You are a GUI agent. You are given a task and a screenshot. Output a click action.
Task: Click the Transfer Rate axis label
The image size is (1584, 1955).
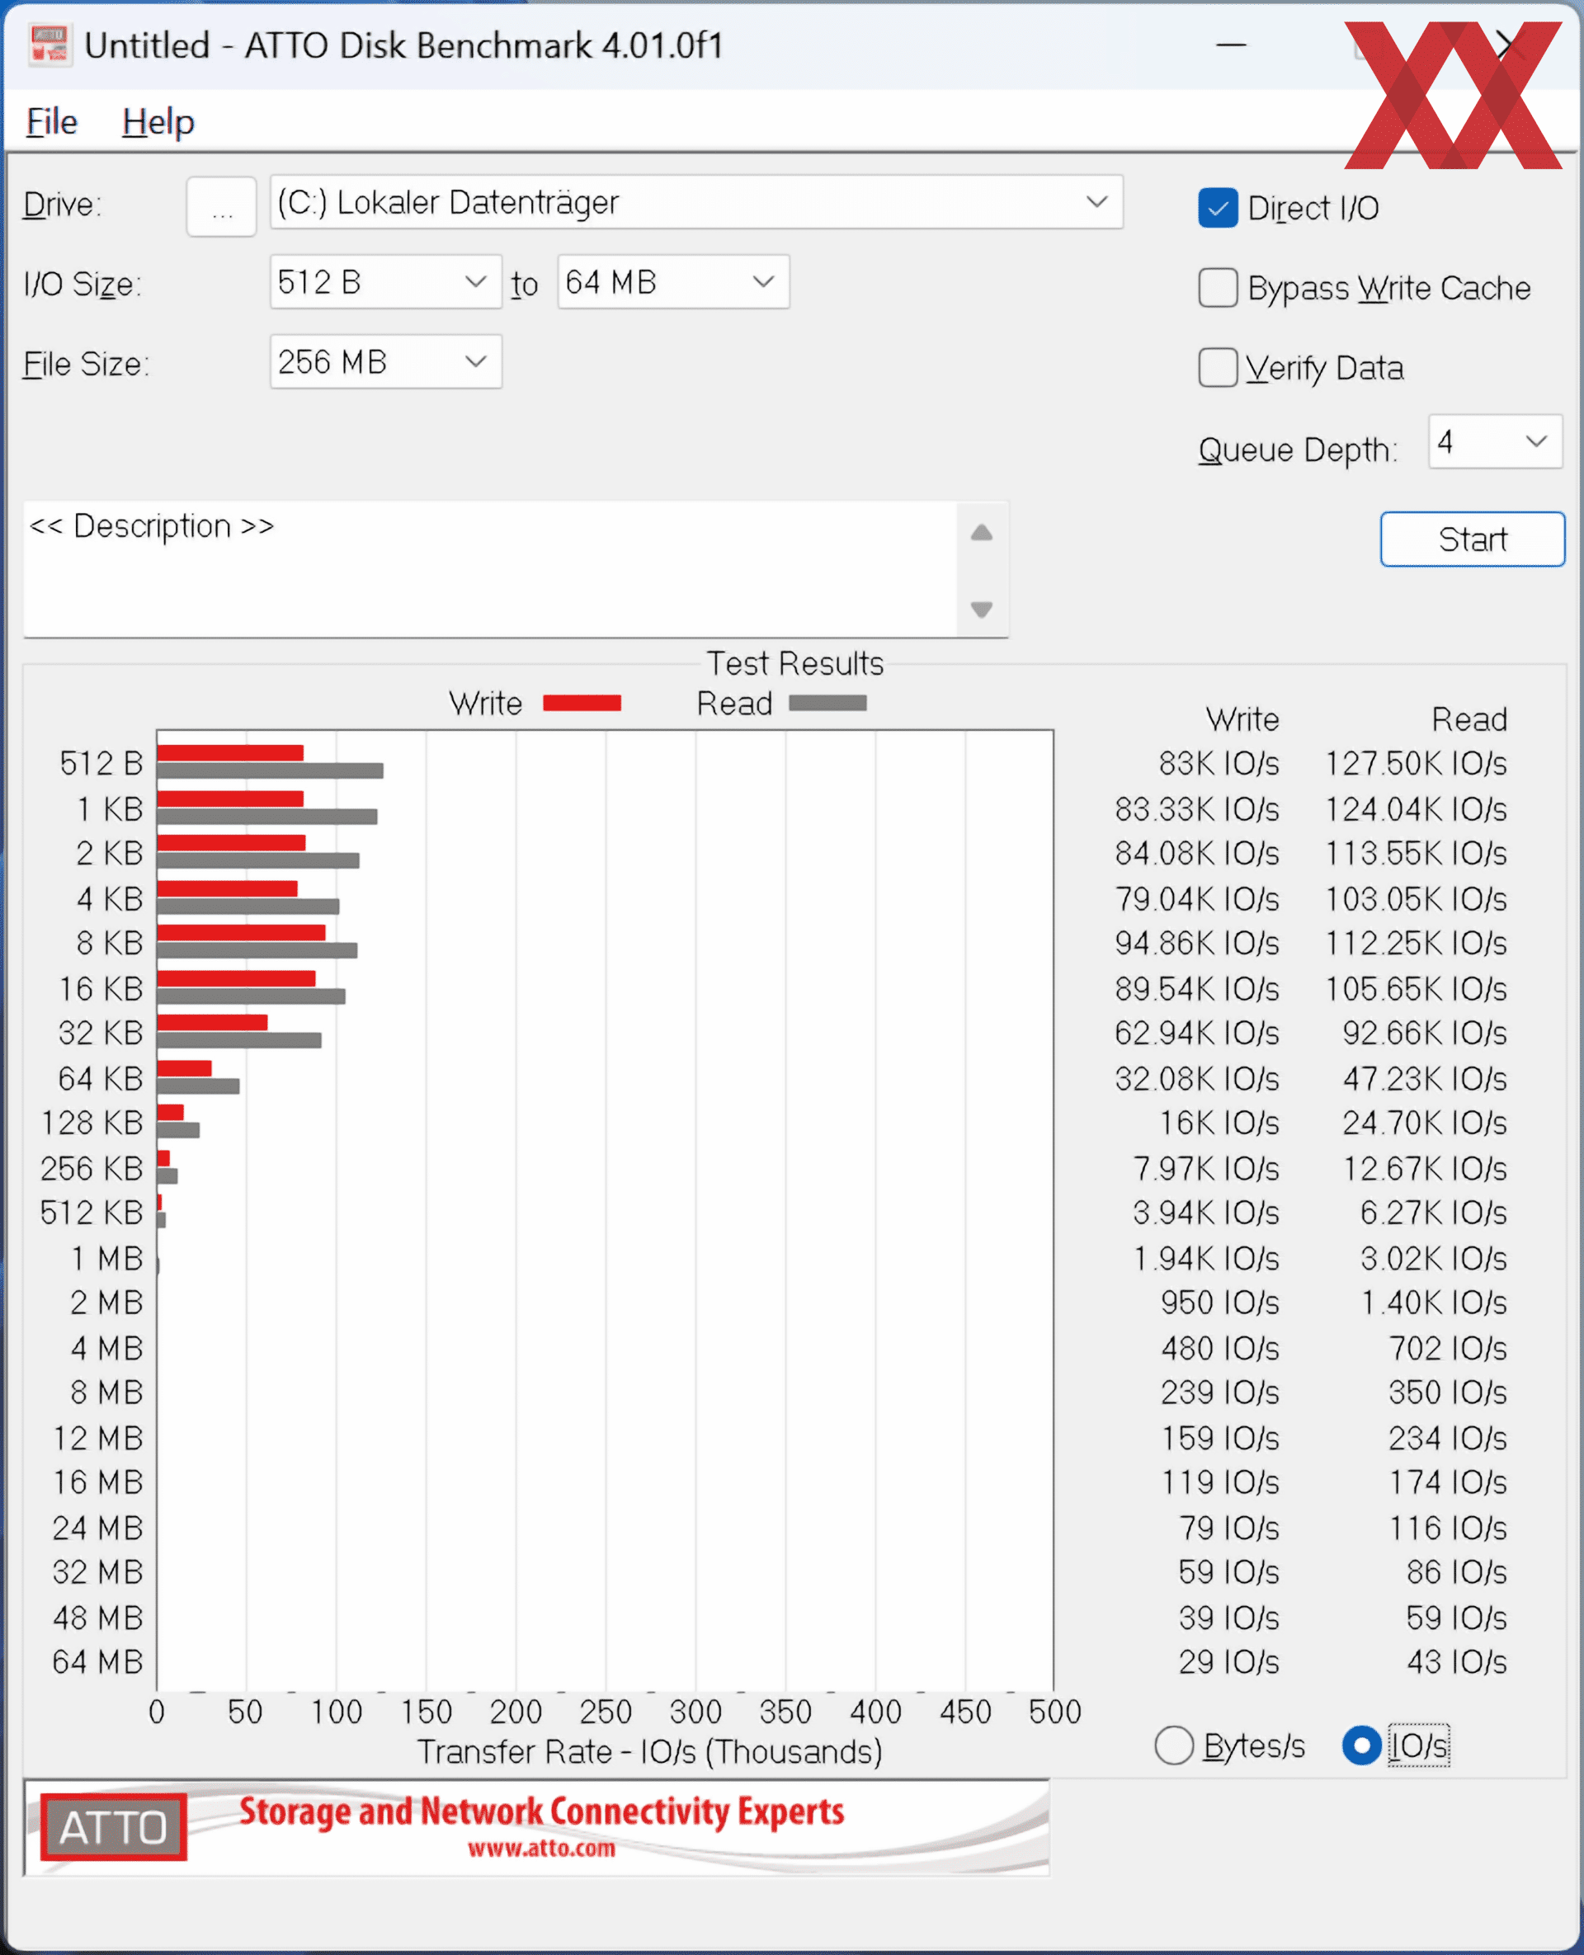[x=649, y=1752]
